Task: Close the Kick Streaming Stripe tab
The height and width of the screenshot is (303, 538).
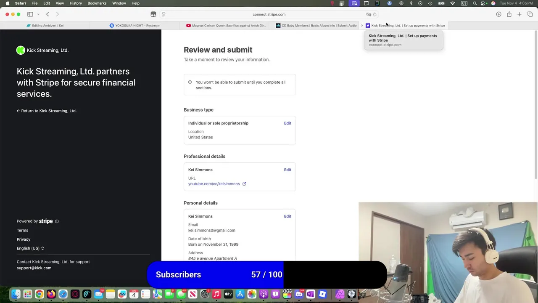Action: pos(362,26)
